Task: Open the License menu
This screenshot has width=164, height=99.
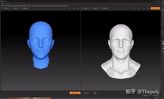Action: click(7, 4)
